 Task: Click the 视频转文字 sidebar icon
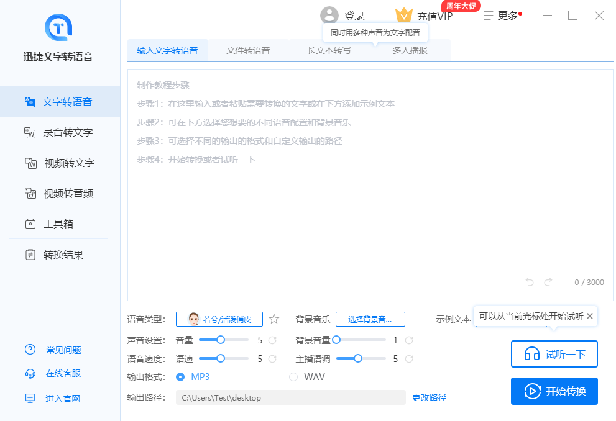tap(30, 163)
